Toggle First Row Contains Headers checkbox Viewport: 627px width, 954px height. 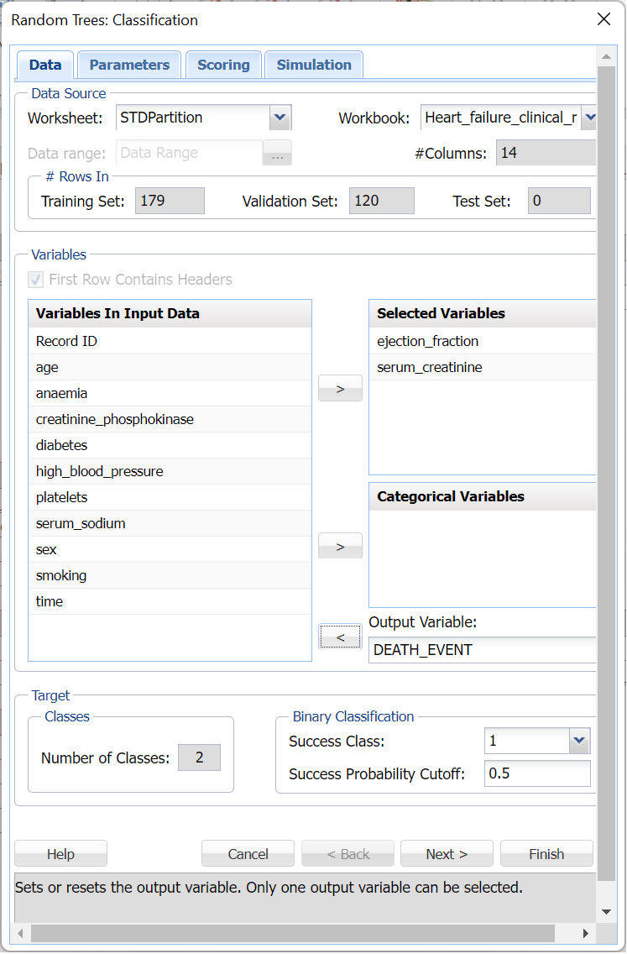36,280
